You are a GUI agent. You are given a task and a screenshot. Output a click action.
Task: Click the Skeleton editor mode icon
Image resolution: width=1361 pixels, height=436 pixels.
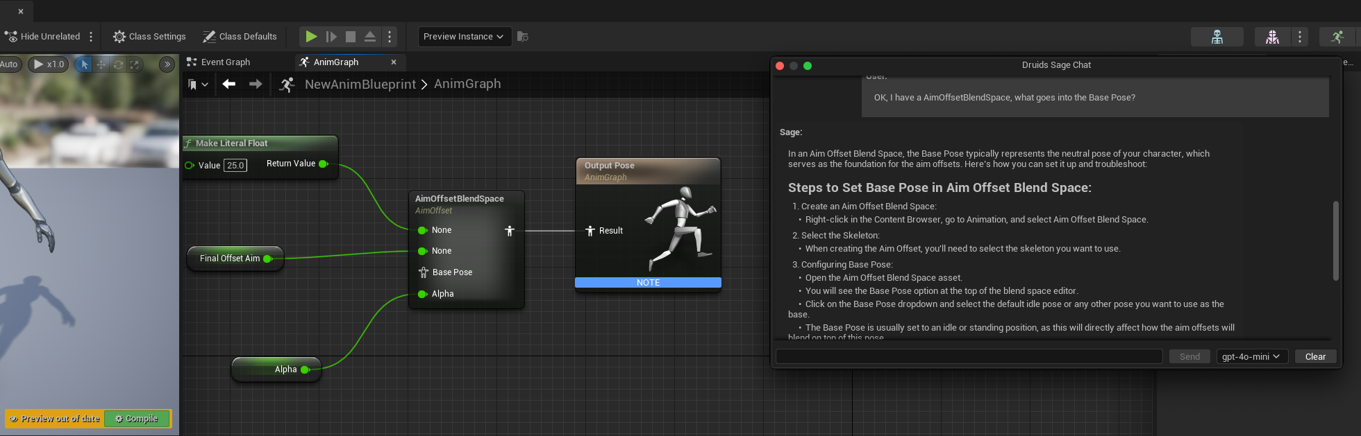point(1217,37)
